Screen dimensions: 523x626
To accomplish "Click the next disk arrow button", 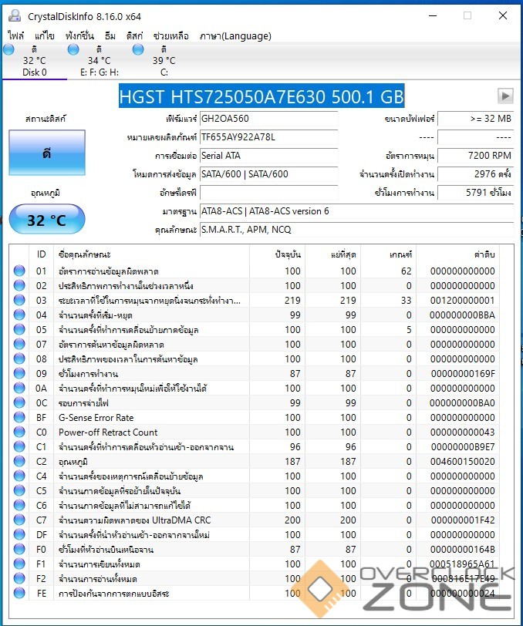I will pos(505,96).
